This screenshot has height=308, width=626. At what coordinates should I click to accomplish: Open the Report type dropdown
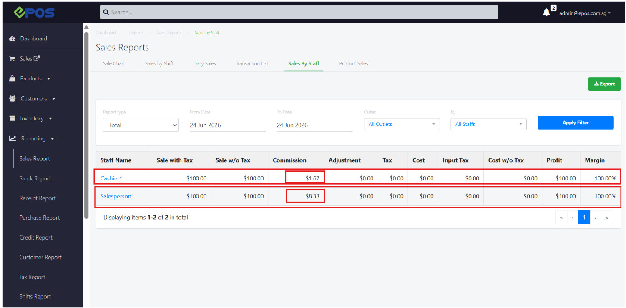tap(141, 125)
